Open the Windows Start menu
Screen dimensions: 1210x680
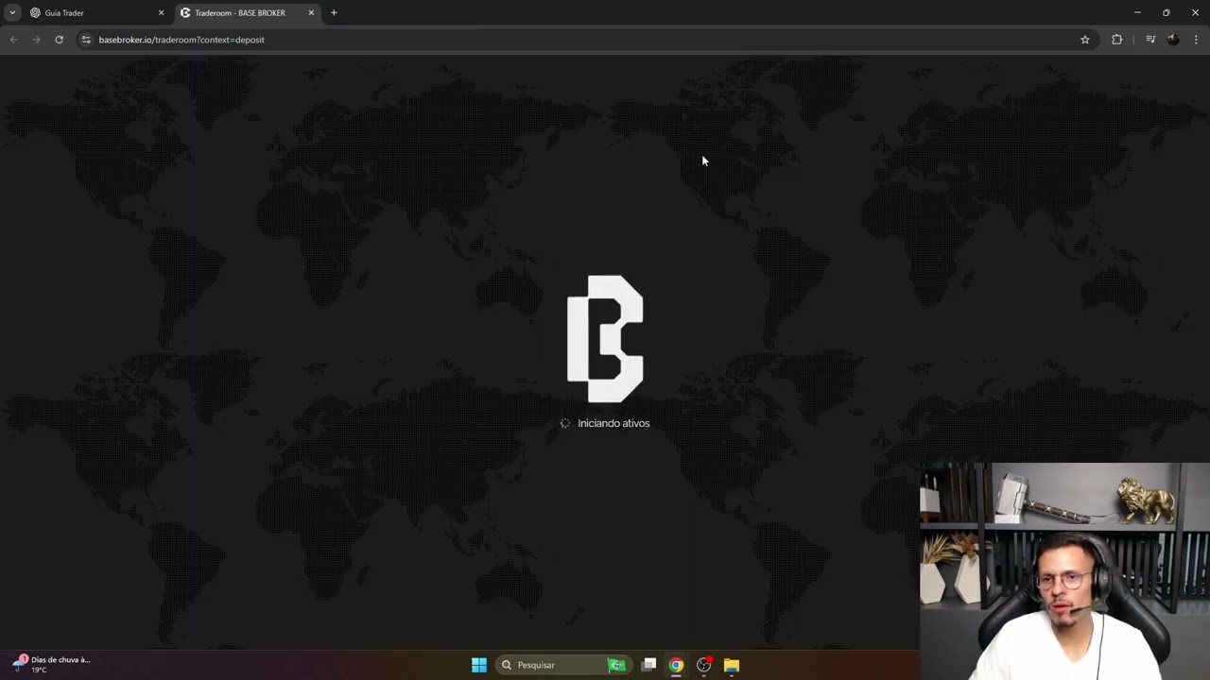point(479,665)
